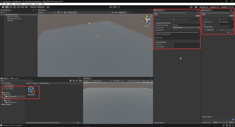Select the Scale tool
This screenshot has height=127, width=235.
(x=14, y=7)
